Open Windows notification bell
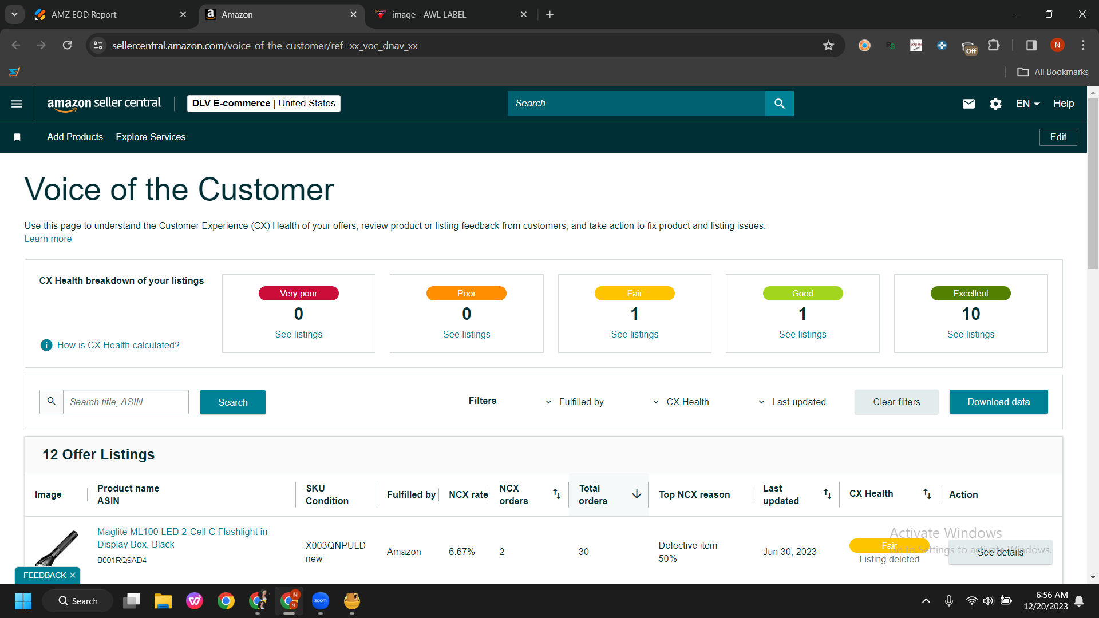 coord(1079,601)
